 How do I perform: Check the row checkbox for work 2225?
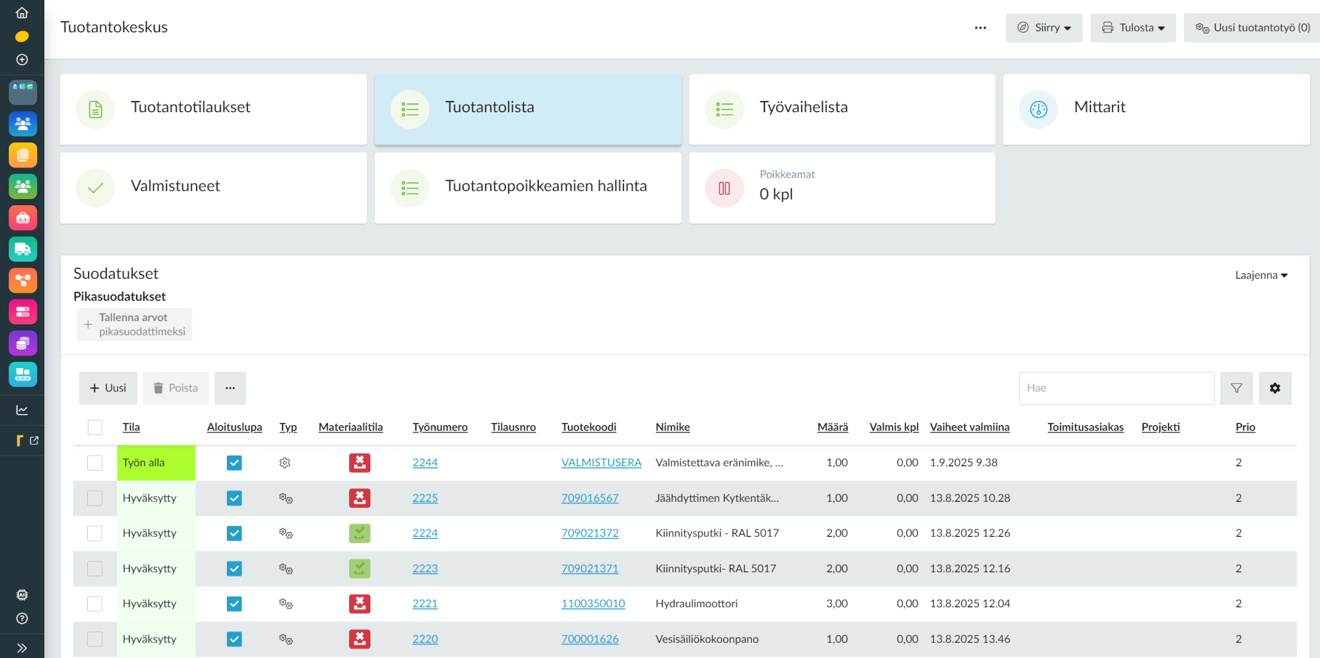coord(95,498)
